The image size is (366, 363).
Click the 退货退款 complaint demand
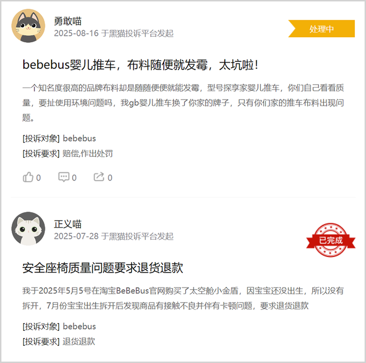pos(79,341)
